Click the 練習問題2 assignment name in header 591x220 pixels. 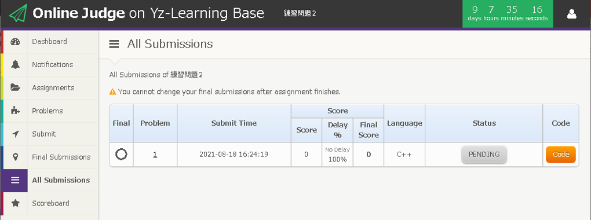(x=300, y=13)
